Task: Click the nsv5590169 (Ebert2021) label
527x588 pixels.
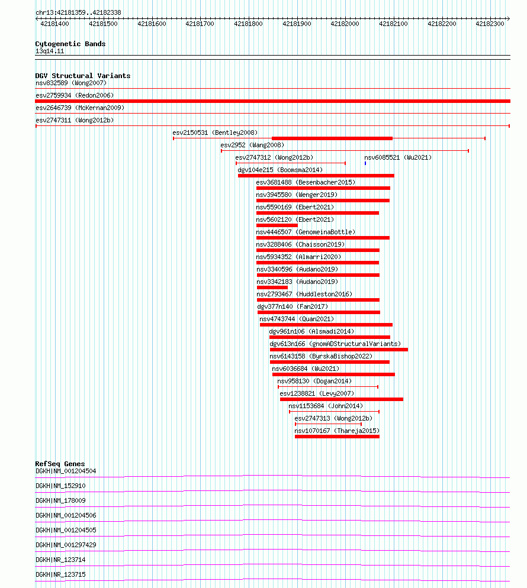Action: pyautogui.click(x=295, y=206)
